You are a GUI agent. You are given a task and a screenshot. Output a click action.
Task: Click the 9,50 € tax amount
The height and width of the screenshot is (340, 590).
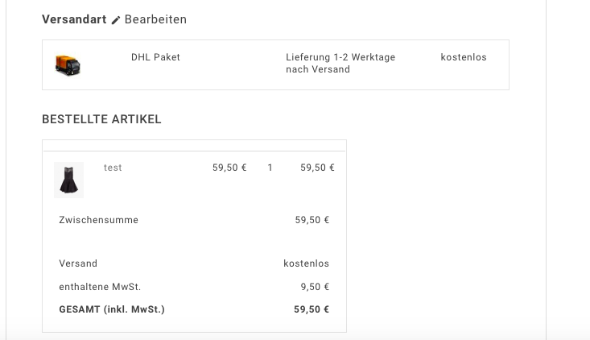(x=315, y=287)
